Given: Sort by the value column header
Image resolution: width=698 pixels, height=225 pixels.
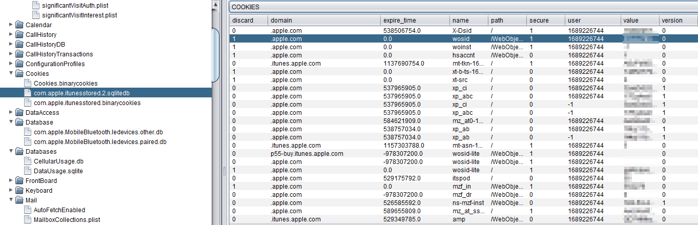Looking at the screenshot, I should tap(640, 21).
